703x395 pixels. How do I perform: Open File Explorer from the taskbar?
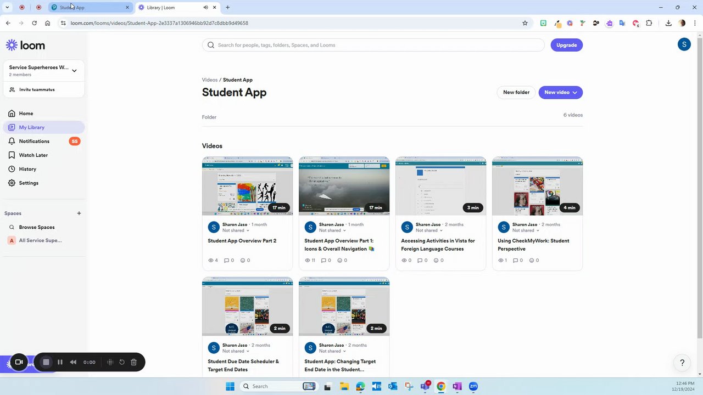click(344, 386)
